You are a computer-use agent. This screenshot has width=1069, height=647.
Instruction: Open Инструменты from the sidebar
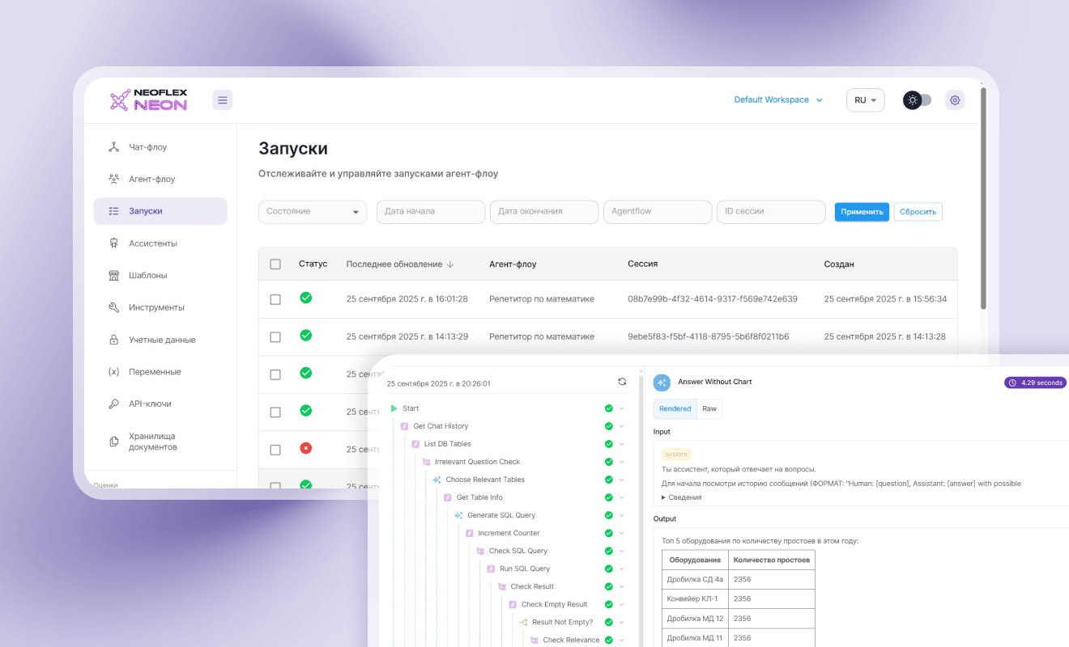pos(156,307)
